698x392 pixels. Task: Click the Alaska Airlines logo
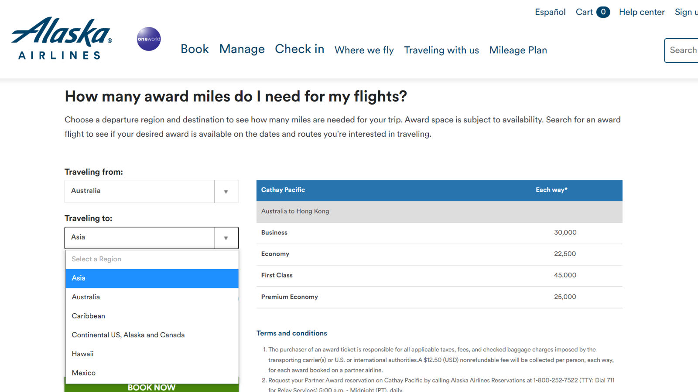[x=62, y=38]
